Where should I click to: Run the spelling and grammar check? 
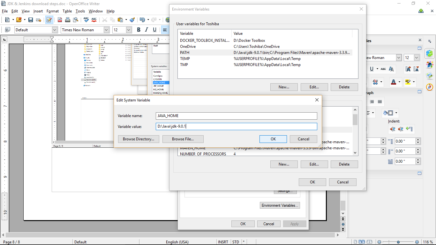pos(86,19)
